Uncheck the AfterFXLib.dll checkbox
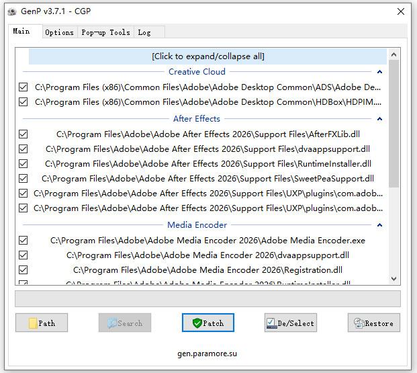Viewport: 417px width, 373px height. (24, 134)
